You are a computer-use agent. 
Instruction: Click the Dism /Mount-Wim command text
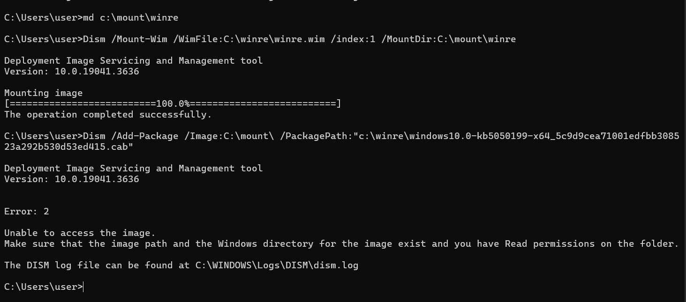click(125, 39)
